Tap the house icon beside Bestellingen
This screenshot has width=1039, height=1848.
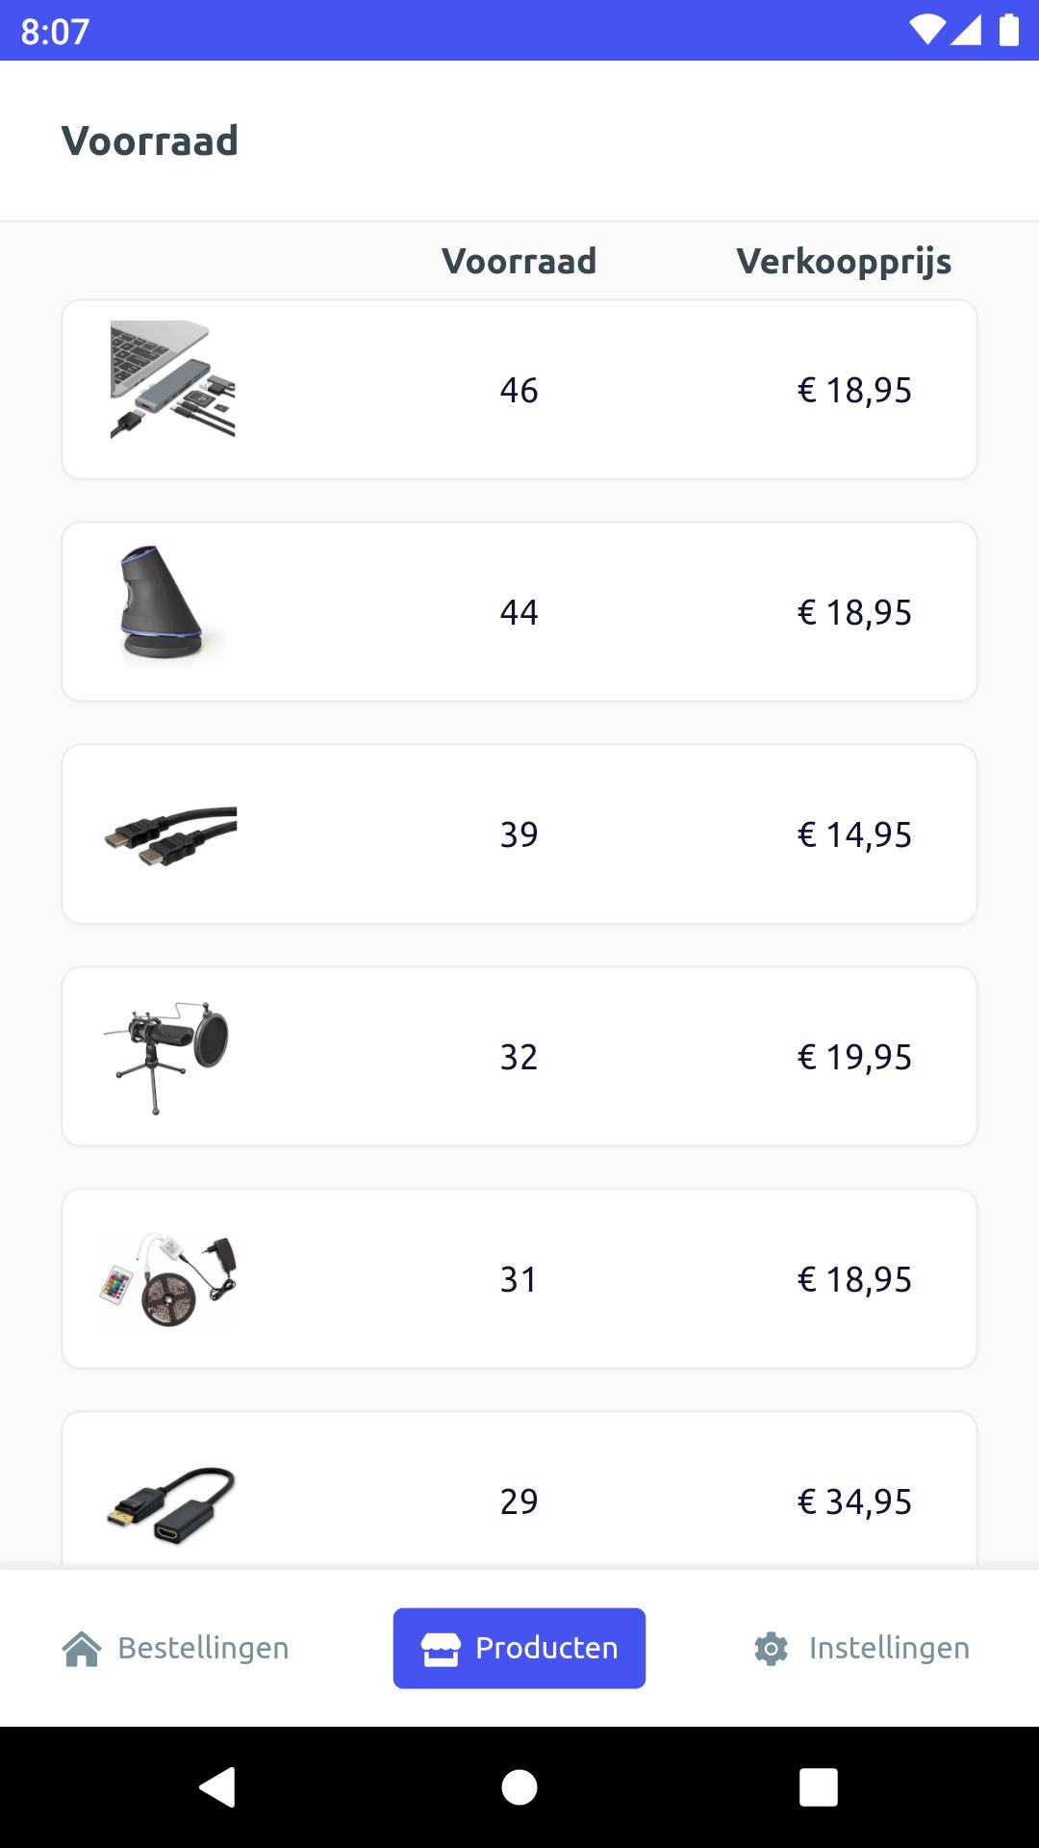pyautogui.click(x=82, y=1649)
